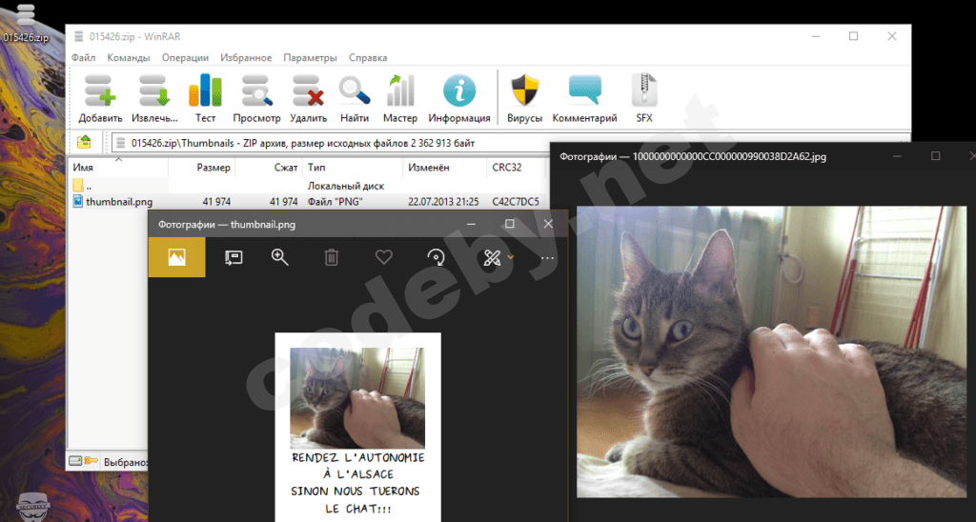Open the Справка menu
The height and width of the screenshot is (522, 976).
tap(368, 57)
